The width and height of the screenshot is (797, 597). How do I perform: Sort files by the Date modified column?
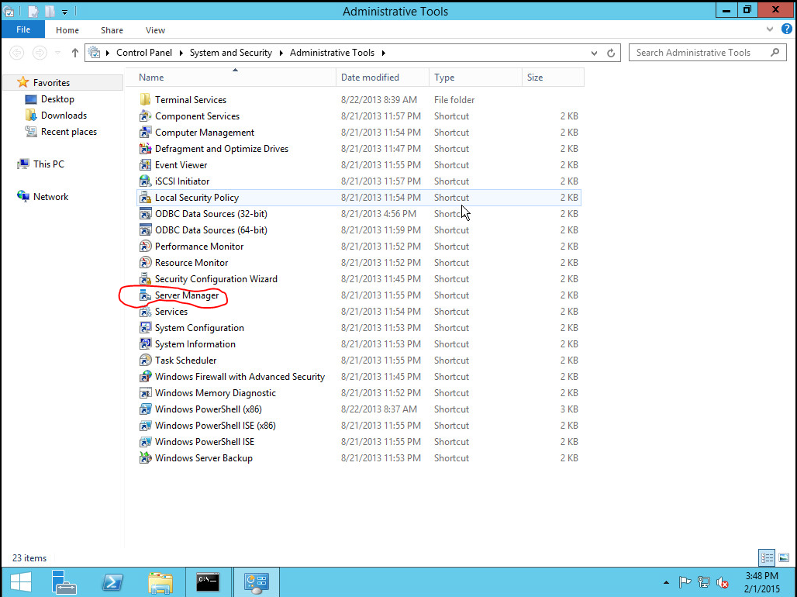(370, 78)
